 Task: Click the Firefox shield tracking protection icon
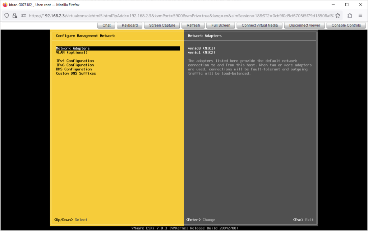pyautogui.click(x=6, y=15)
